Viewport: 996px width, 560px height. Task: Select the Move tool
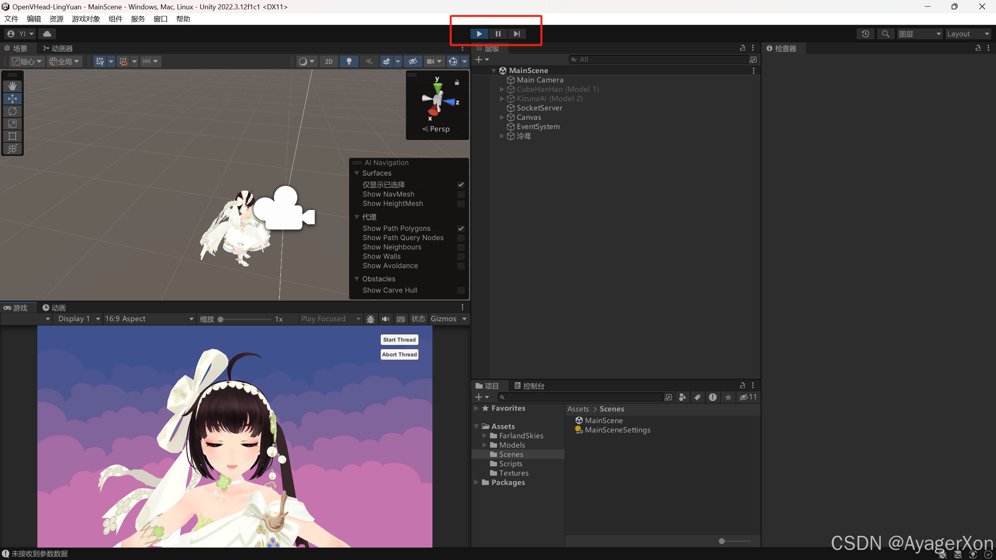pyautogui.click(x=12, y=99)
